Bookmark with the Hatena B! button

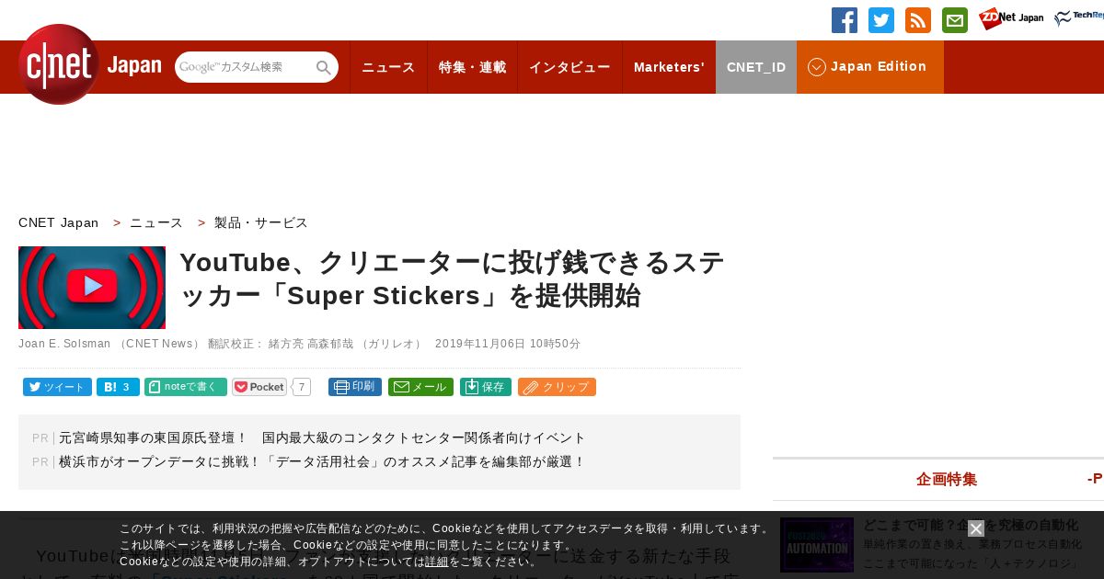[x=118, y=387]
